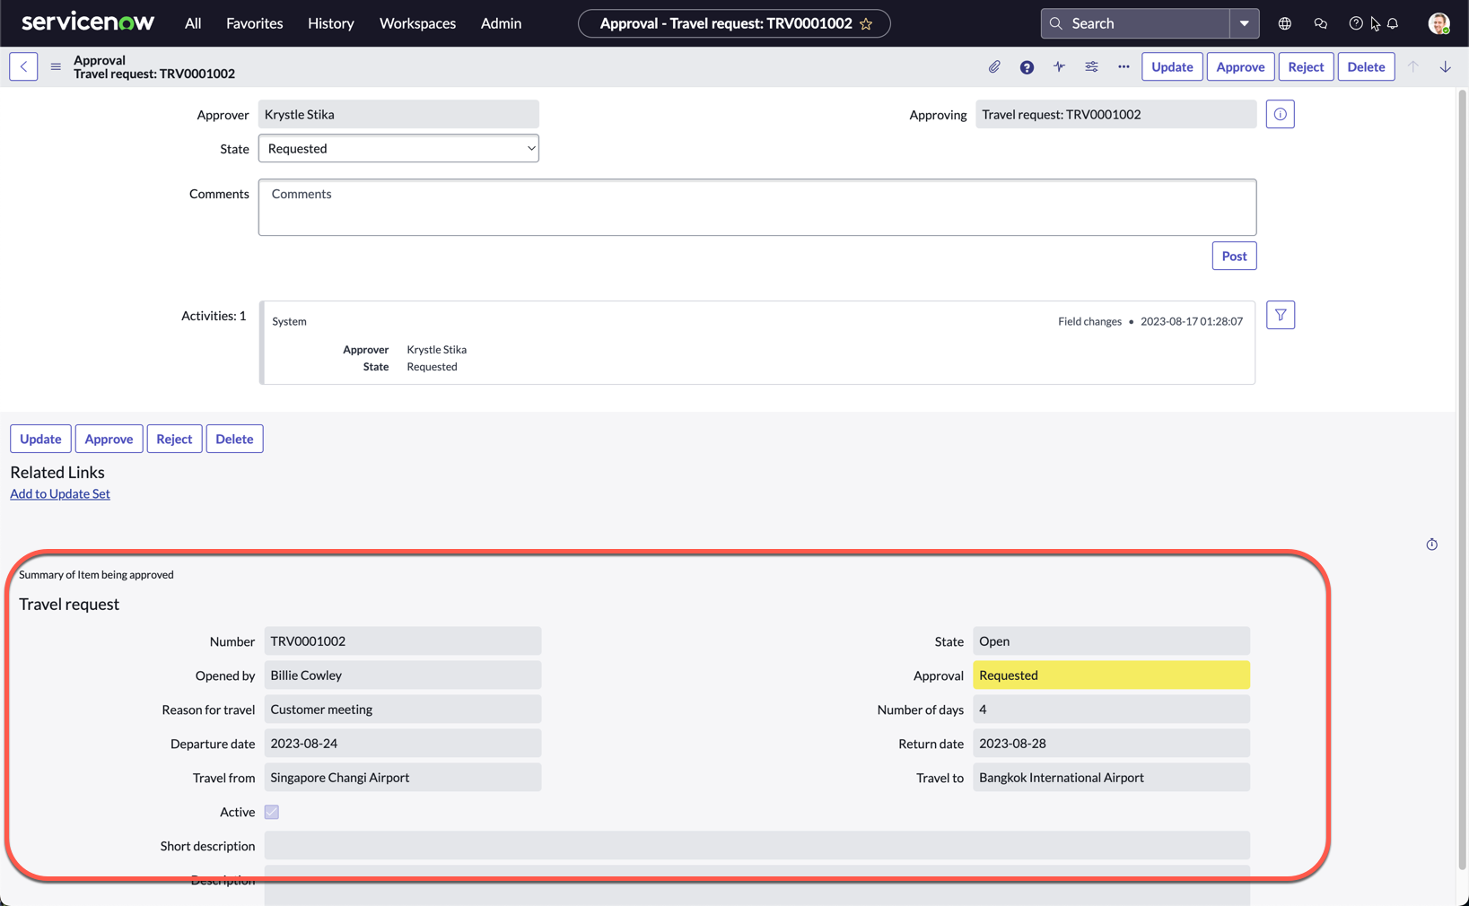Go to next record down arrow
This screenshot has width=1469, height=906.
tap(1445, 66)
